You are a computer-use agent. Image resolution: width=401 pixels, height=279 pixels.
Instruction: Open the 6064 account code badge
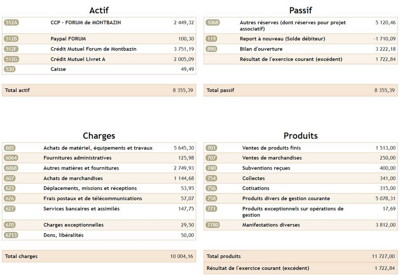11,158
